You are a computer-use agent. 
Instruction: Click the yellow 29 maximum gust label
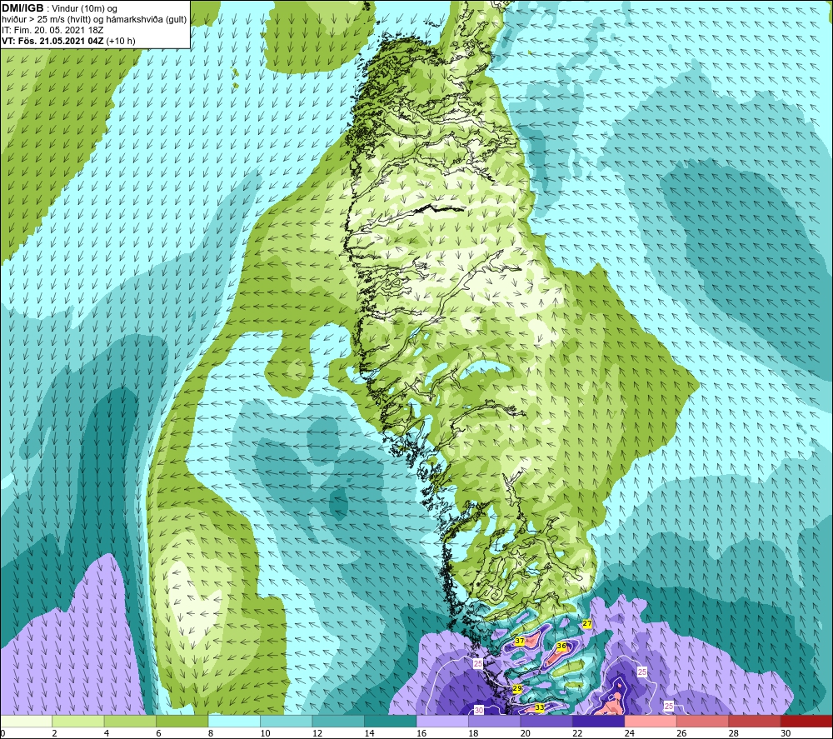(x=517, y=688)
